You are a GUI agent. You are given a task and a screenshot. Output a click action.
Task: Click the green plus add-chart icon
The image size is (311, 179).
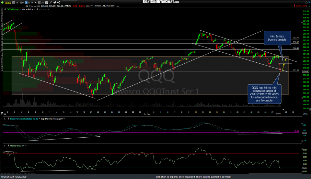click(2, 3)
